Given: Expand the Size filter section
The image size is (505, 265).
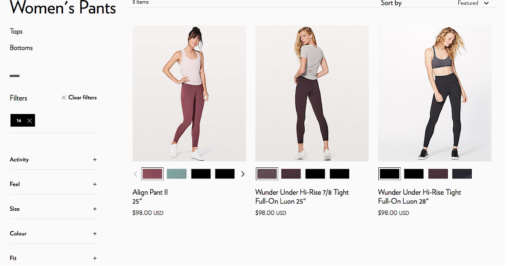Looking at the screenshot, I should (95, 208).
